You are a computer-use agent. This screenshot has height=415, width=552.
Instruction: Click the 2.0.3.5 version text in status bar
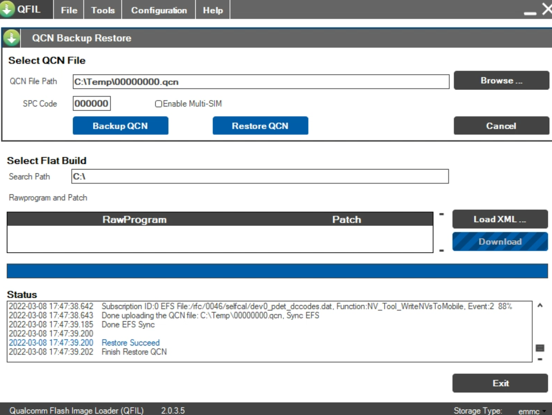point(173,410)
